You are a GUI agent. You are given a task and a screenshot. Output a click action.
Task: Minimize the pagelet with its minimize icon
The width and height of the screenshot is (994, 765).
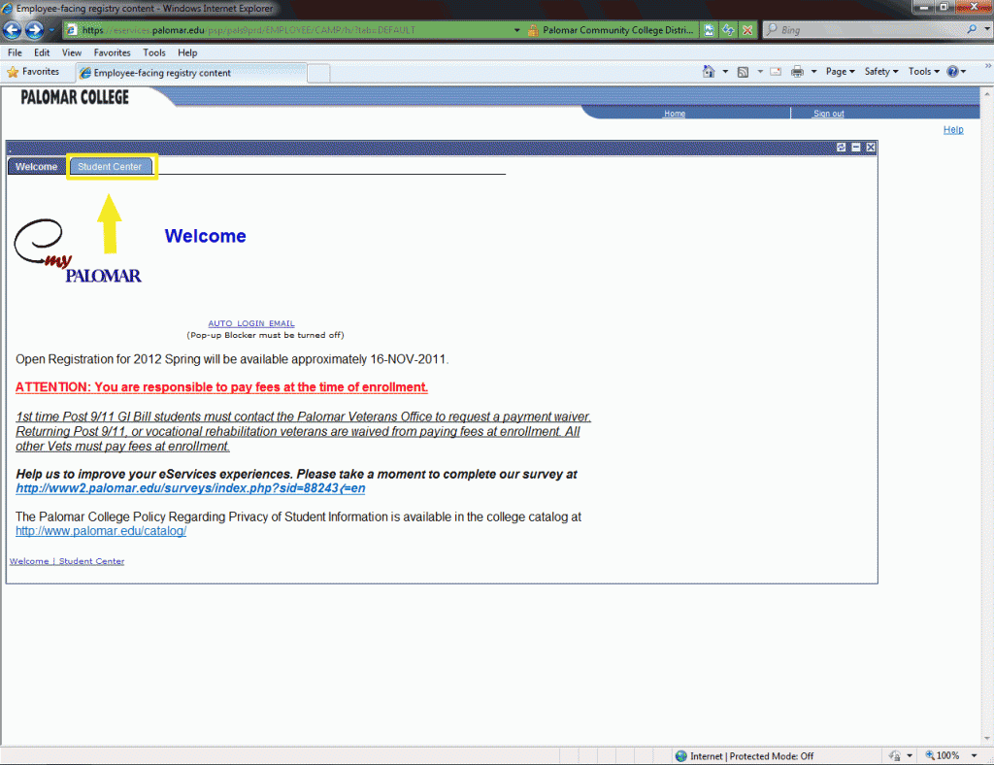pyautogui.click(x=856, y=147)
